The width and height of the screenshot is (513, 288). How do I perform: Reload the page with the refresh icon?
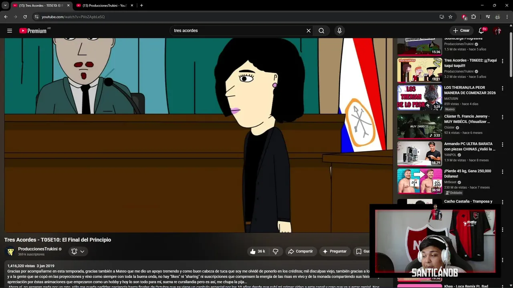tap(25, 17)
